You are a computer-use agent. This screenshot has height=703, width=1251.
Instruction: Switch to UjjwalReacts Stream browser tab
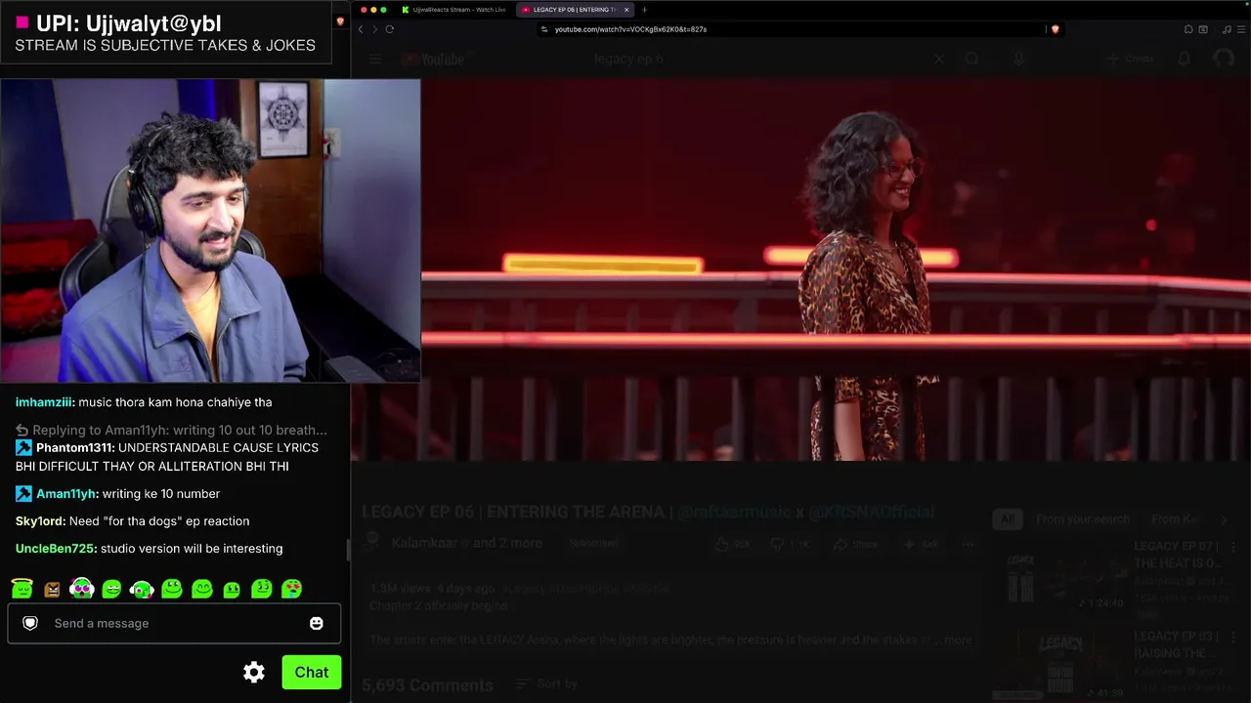(x=453, y=10)
